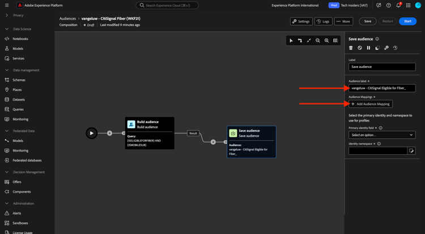The height and width of the screenshot is (234, 425).
Task: Expand the Privacy section
Action: point(7,15)
